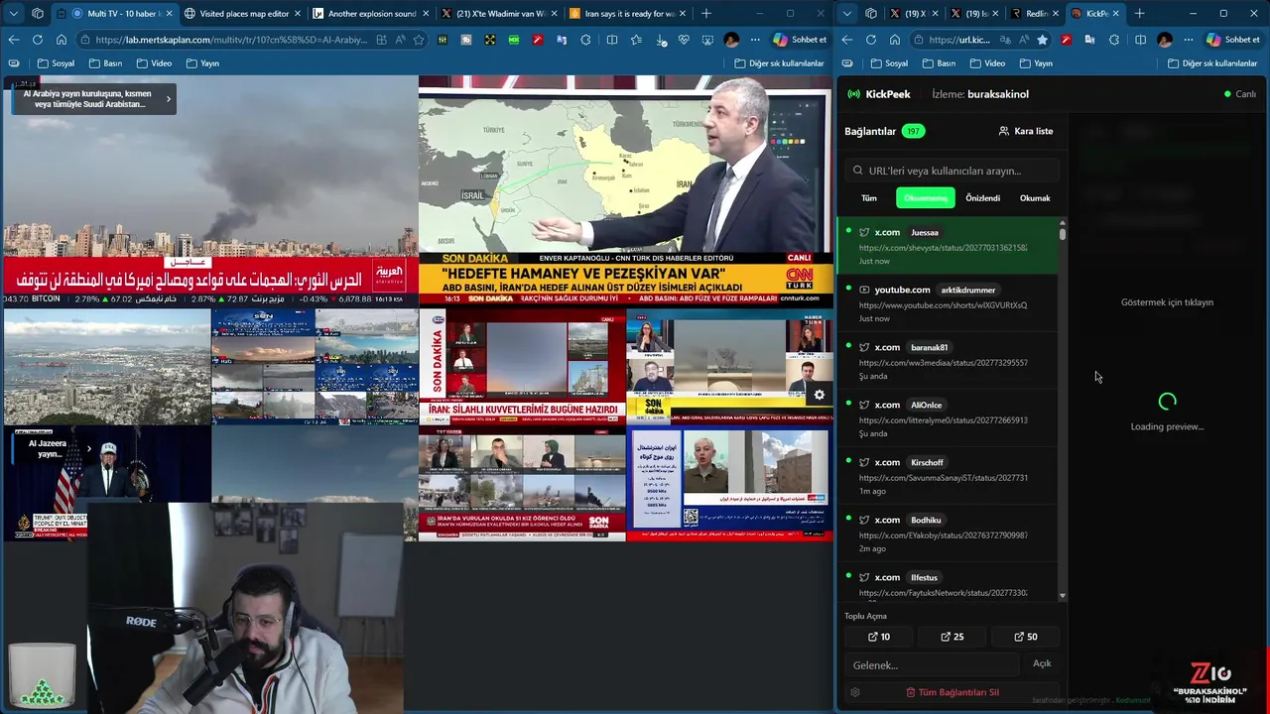1270x714 pixels.
Task: Select the CNN Türk studio video
Action: pos(625,190)
